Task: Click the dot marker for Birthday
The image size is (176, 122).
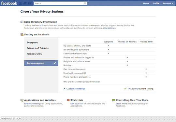Action: (x=127, y=65)
